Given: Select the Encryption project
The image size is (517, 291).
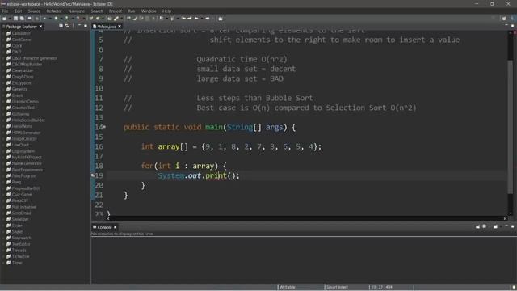Looking at the screenshot, I should 21,82.
